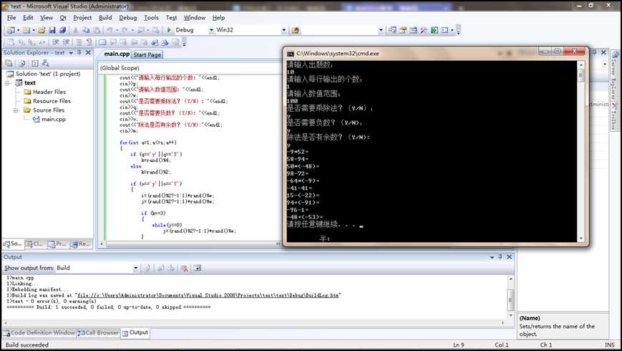Switch to the main.cpp editor tab
The height and width of the screenshot is (351, 622).
[116, 54]
